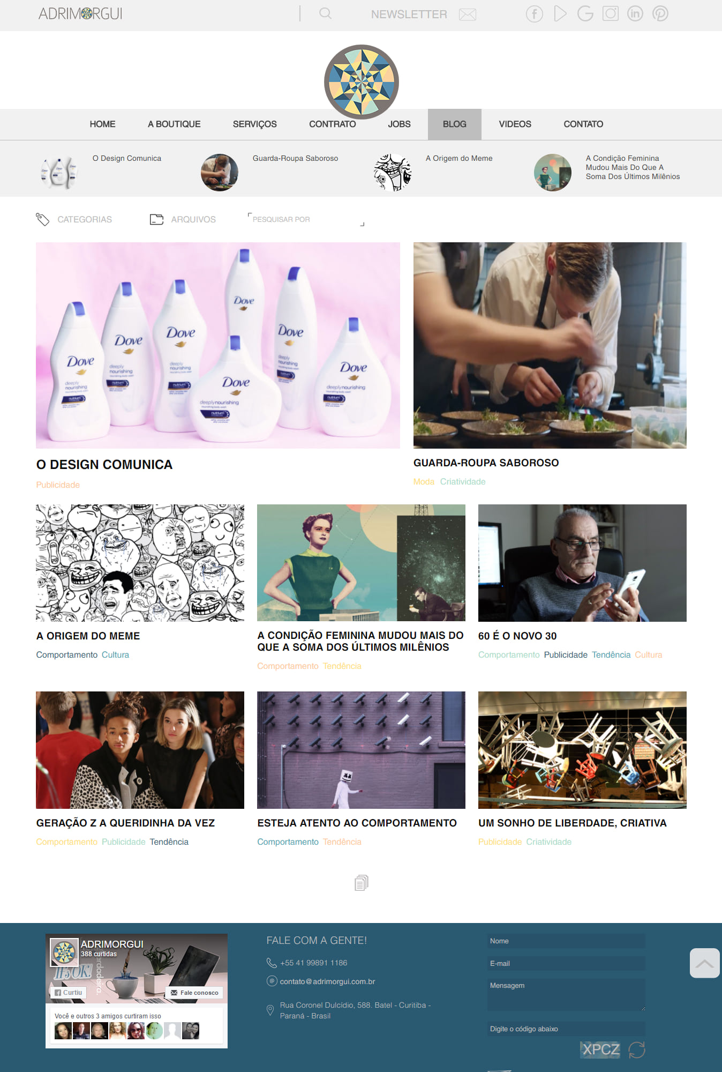The image size is (722, 1072).
Task: Open the LinkedIn icon
Action: pos(635,13)
